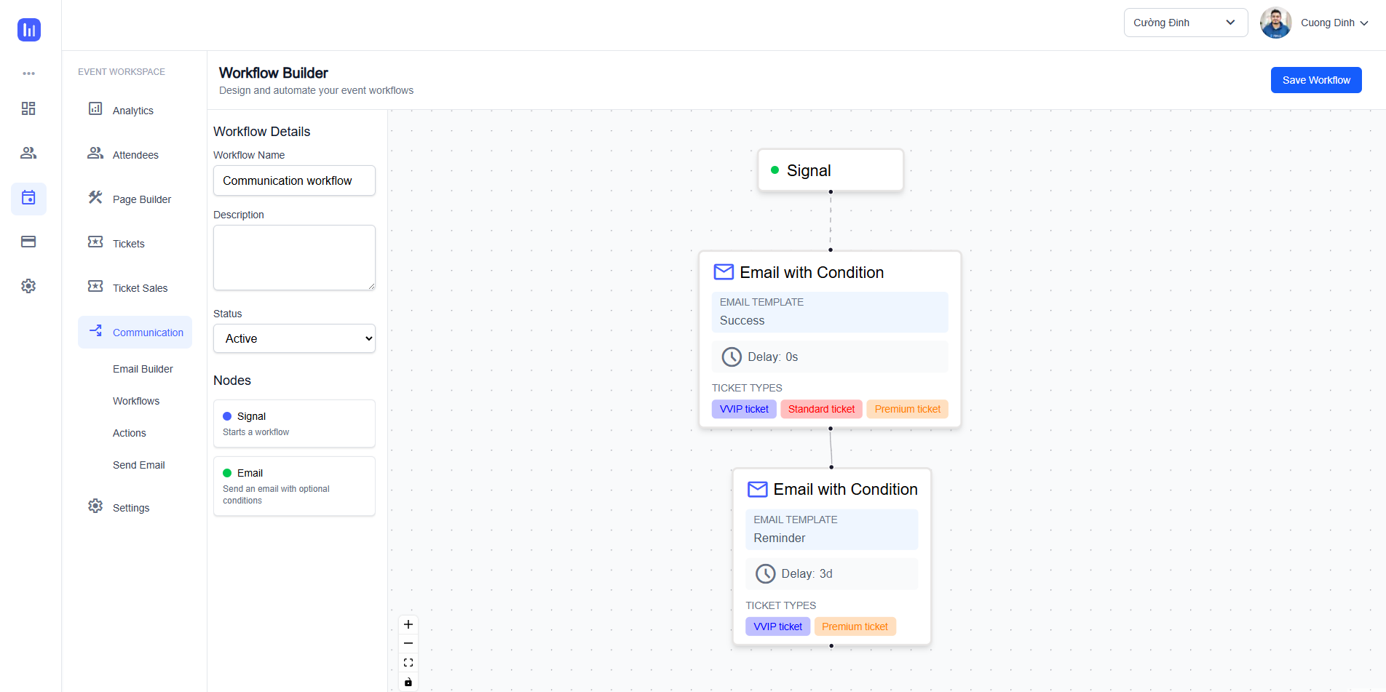The width and height of the screenshot is (1386, 692).
Task: Click the fit view canvas control
Action: coord(408,663)
